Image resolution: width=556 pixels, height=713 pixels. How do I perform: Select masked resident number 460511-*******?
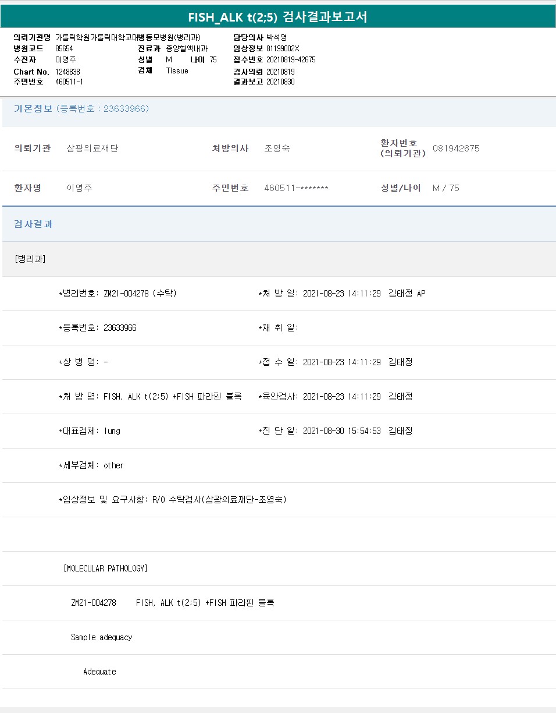296,188
